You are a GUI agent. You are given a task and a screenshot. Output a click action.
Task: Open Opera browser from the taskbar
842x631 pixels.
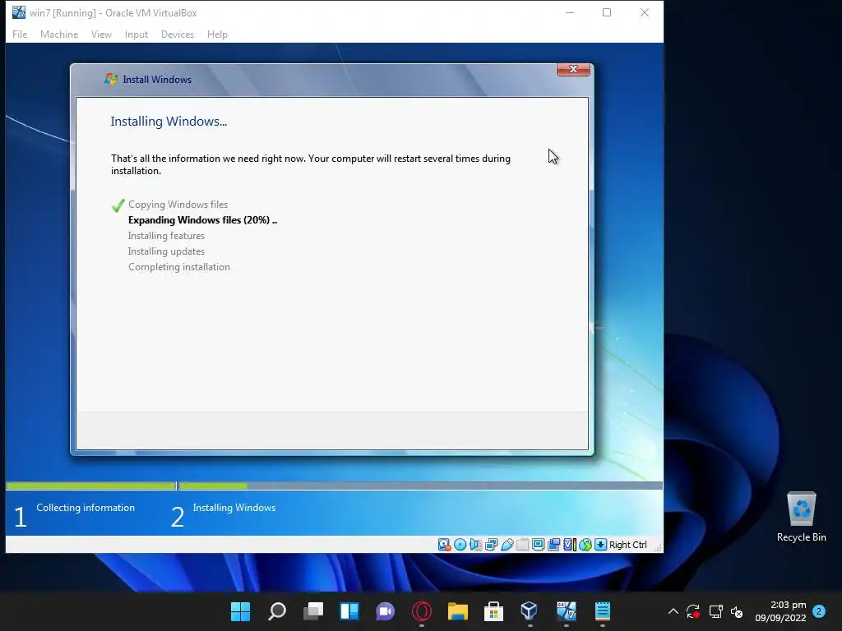click(x=422, y=611)
